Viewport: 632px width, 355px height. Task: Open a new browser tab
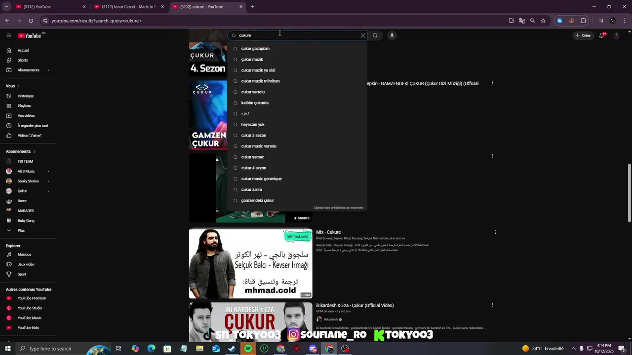click(253, 7)
